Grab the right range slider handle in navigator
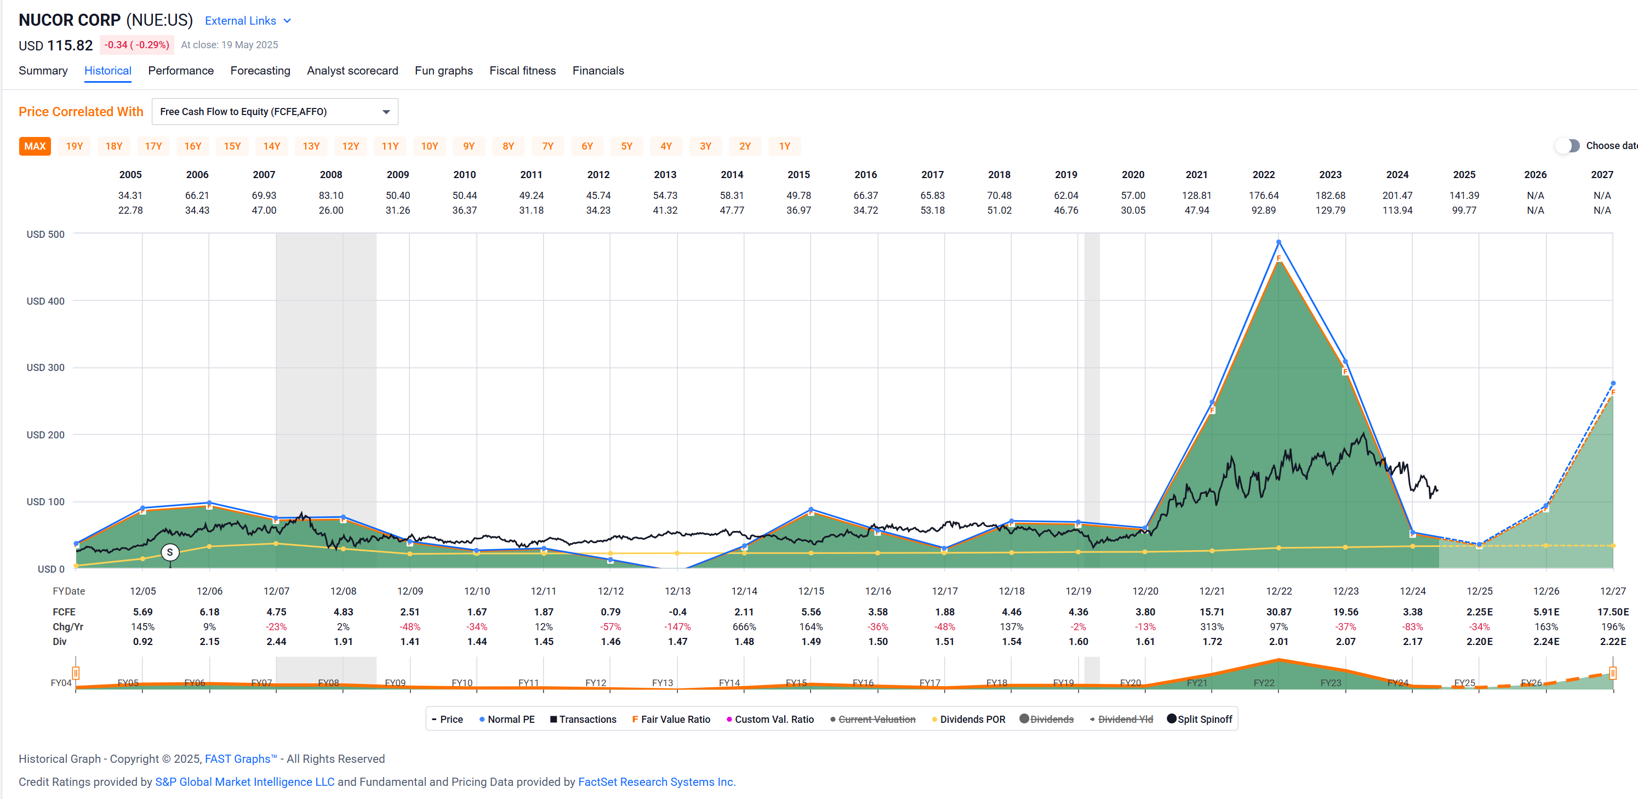Screen dimensions: 1638x799 pos(1613,673)
